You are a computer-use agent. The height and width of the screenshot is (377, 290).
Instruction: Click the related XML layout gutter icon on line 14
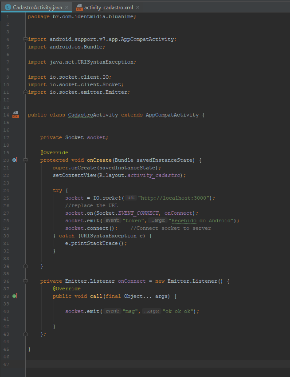16,114
